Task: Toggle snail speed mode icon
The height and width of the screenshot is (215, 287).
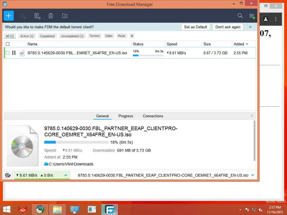Action: 8,175
